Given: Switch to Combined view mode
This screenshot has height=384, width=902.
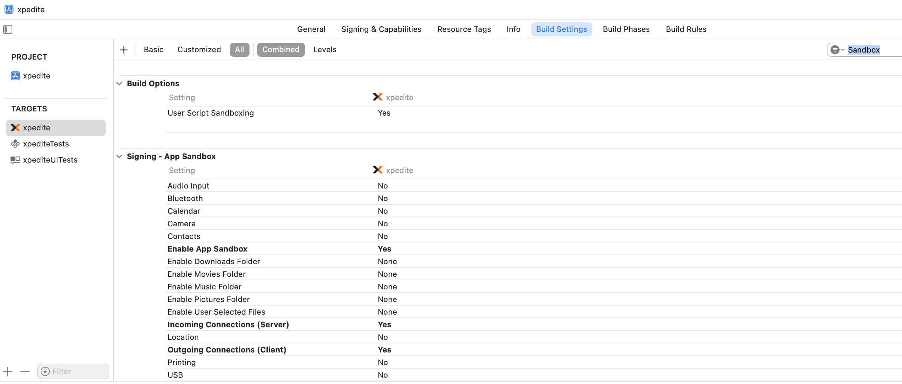Looking at the screenshot, I should (x=281, y=50).
